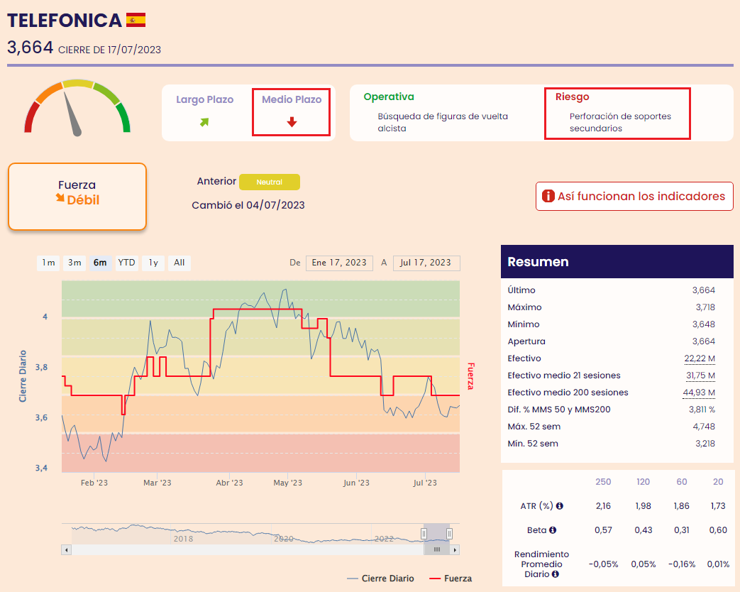Click the Último row label
Viewport: 740px width, 592px height.
[521, 290]
